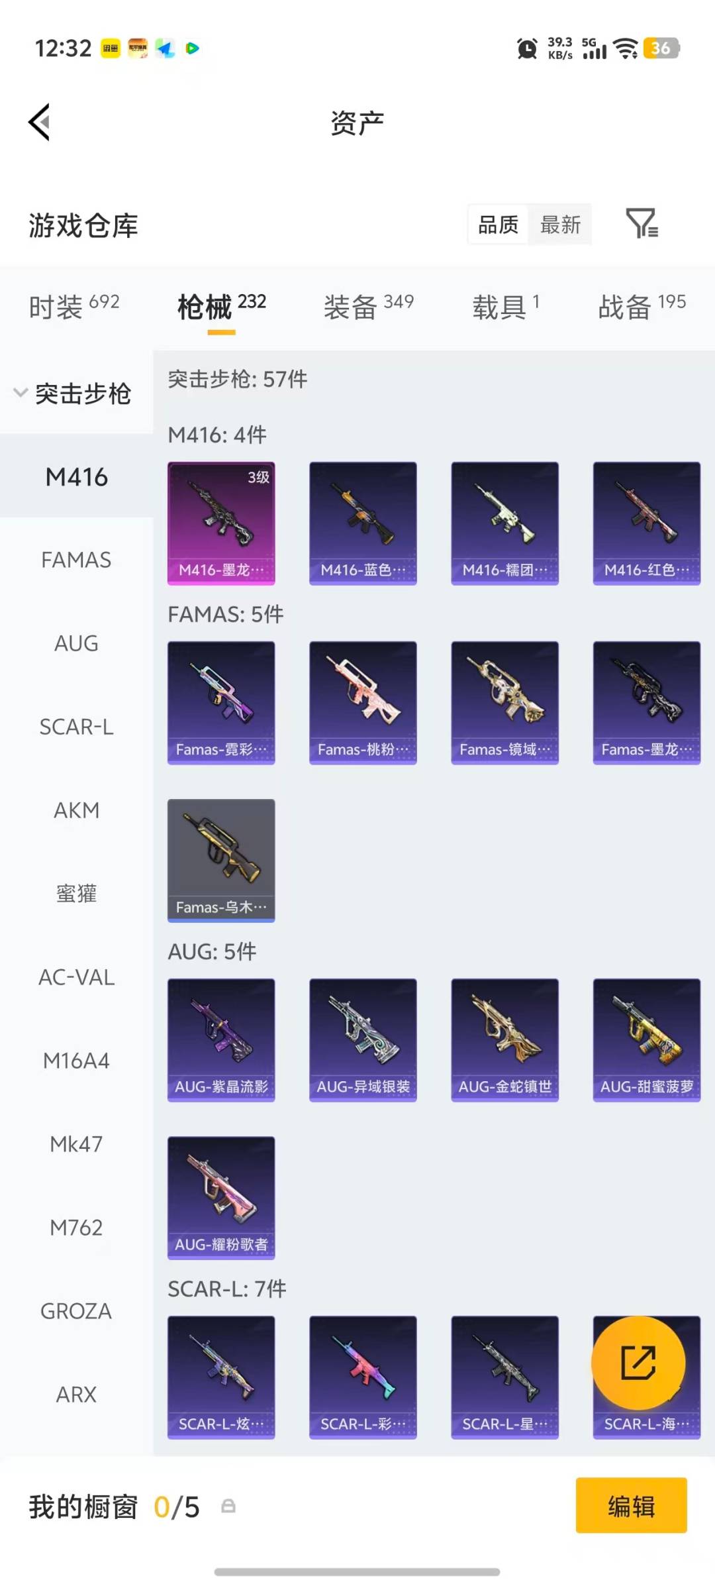Open the filter funnel icon

[x=642, y=223]
